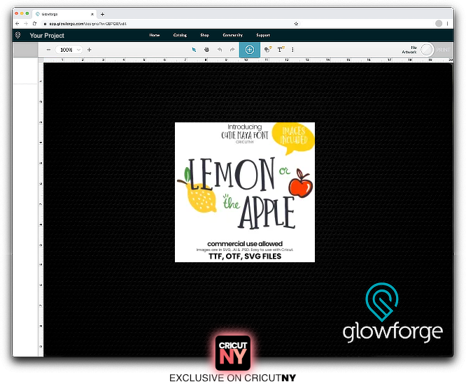Zoom out with the minus icon
466x386 pixels.
point(49,50)
